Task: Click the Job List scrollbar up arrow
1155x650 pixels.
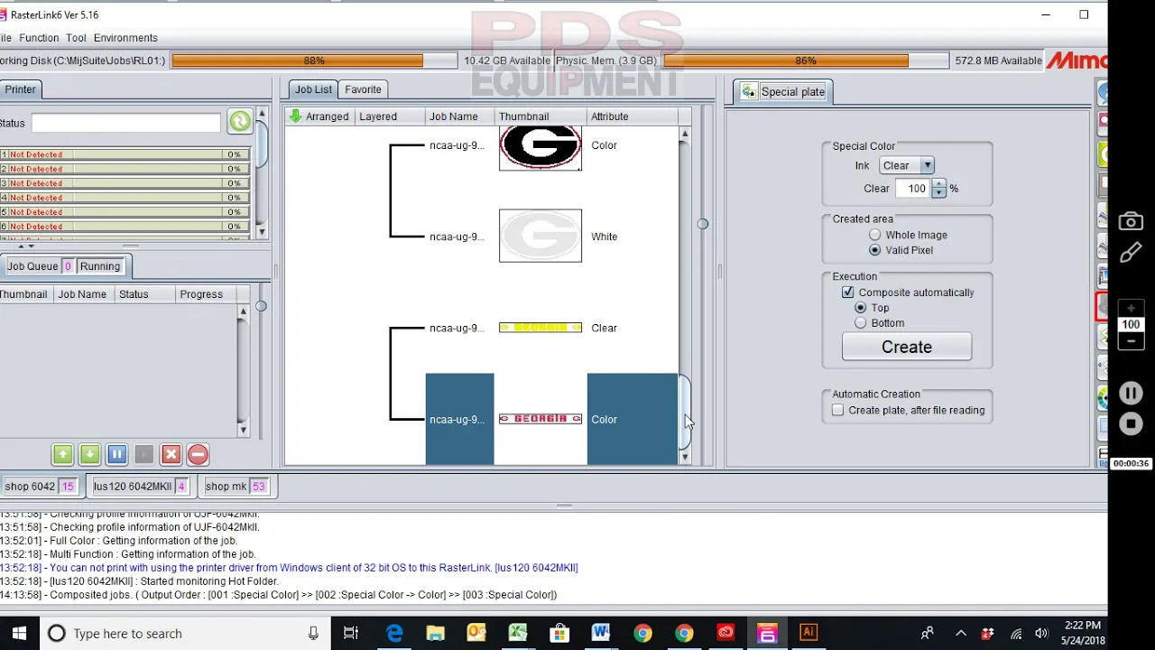Action: click(x=685, y=134)
